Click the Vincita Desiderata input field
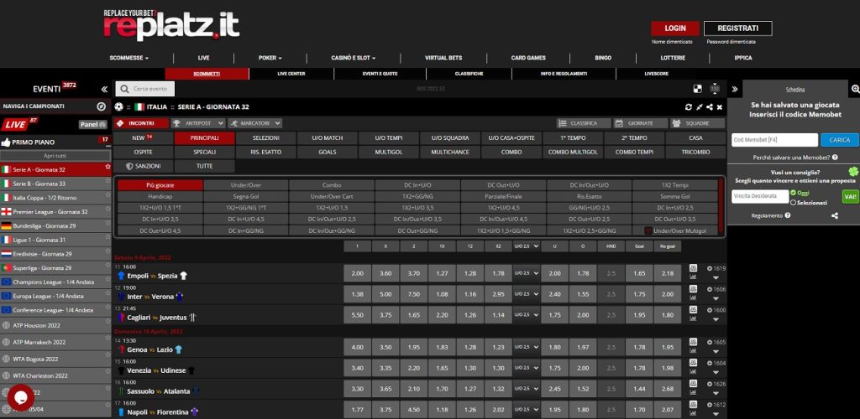 (x=759, y=196)
